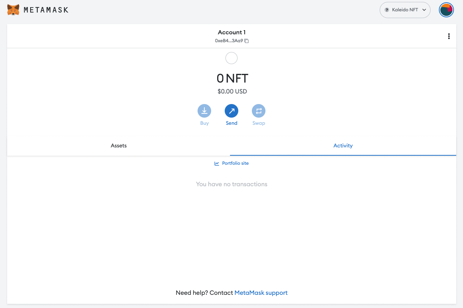Click the question mark icon beside Kaleido NFT
463x308 pixels.
click(x=386, y=10)
